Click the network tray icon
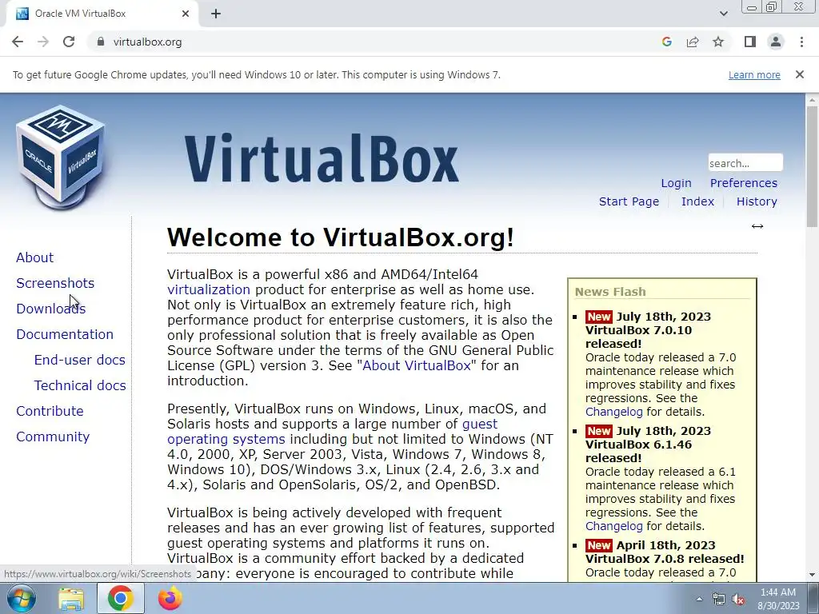 pyautogui.click(x=719, y=599)
